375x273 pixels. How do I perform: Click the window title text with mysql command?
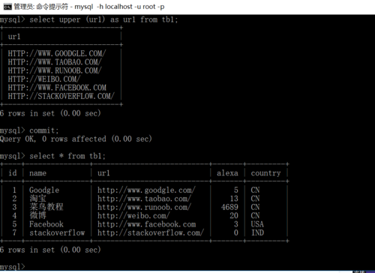tap(89, 7)
